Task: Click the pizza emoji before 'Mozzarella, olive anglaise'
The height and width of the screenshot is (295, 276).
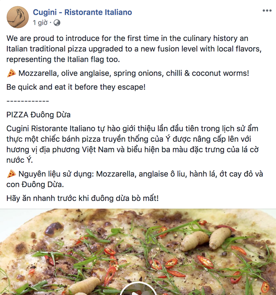Action: coord(11,73)
